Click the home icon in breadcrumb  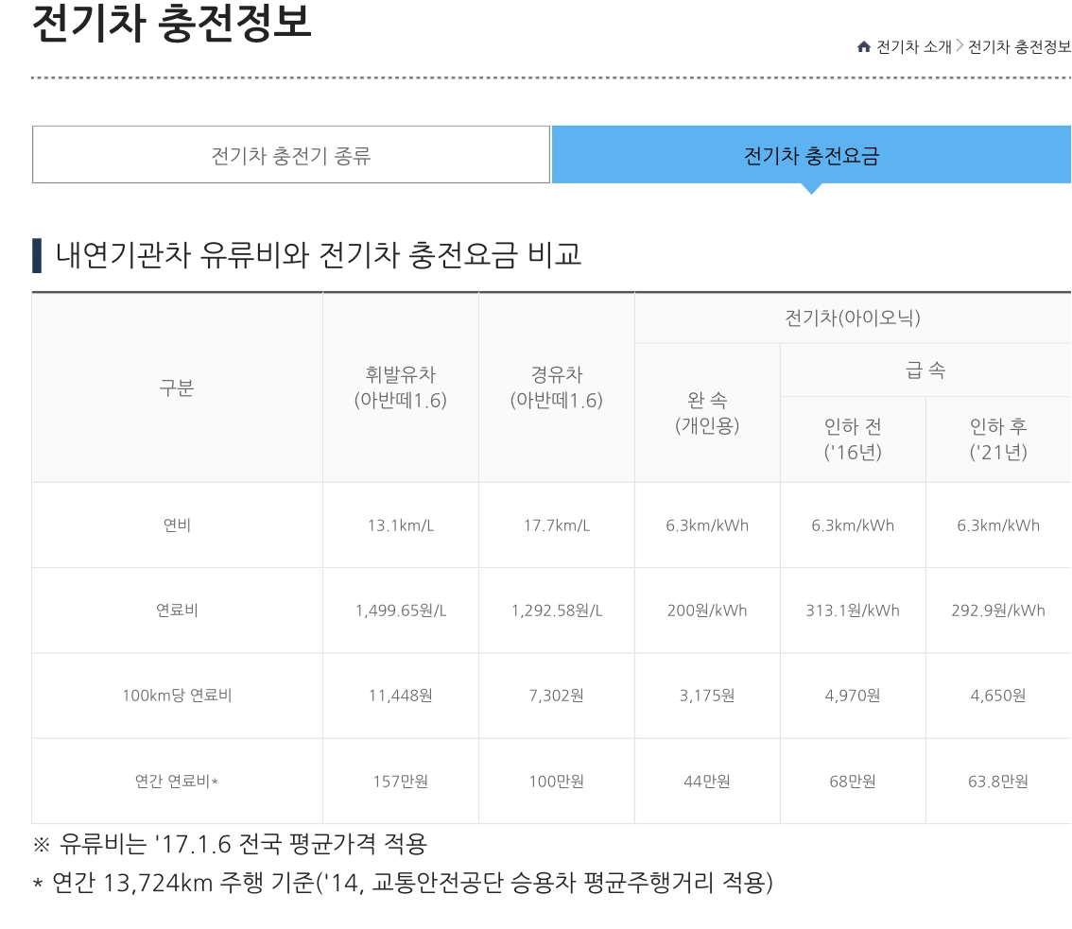(x=863, y=46)
